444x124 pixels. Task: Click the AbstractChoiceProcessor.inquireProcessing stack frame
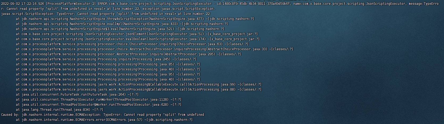click(154, 49)
